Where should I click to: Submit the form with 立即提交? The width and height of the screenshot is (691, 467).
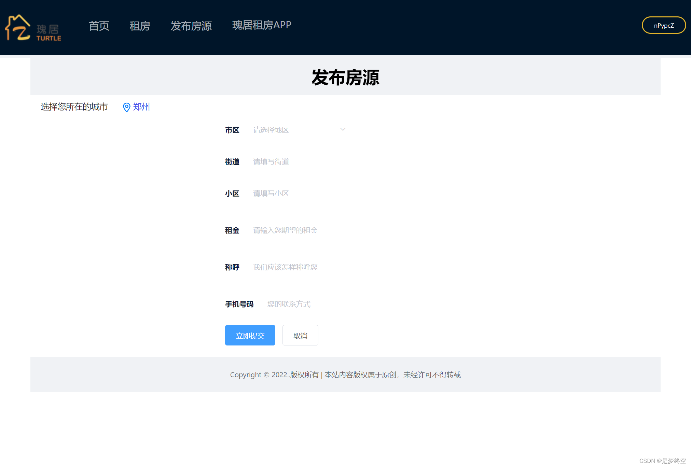pos(250,336)
